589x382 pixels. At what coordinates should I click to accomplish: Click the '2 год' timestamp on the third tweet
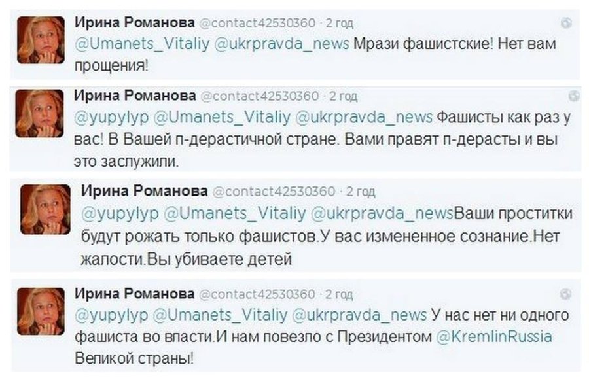361,192
